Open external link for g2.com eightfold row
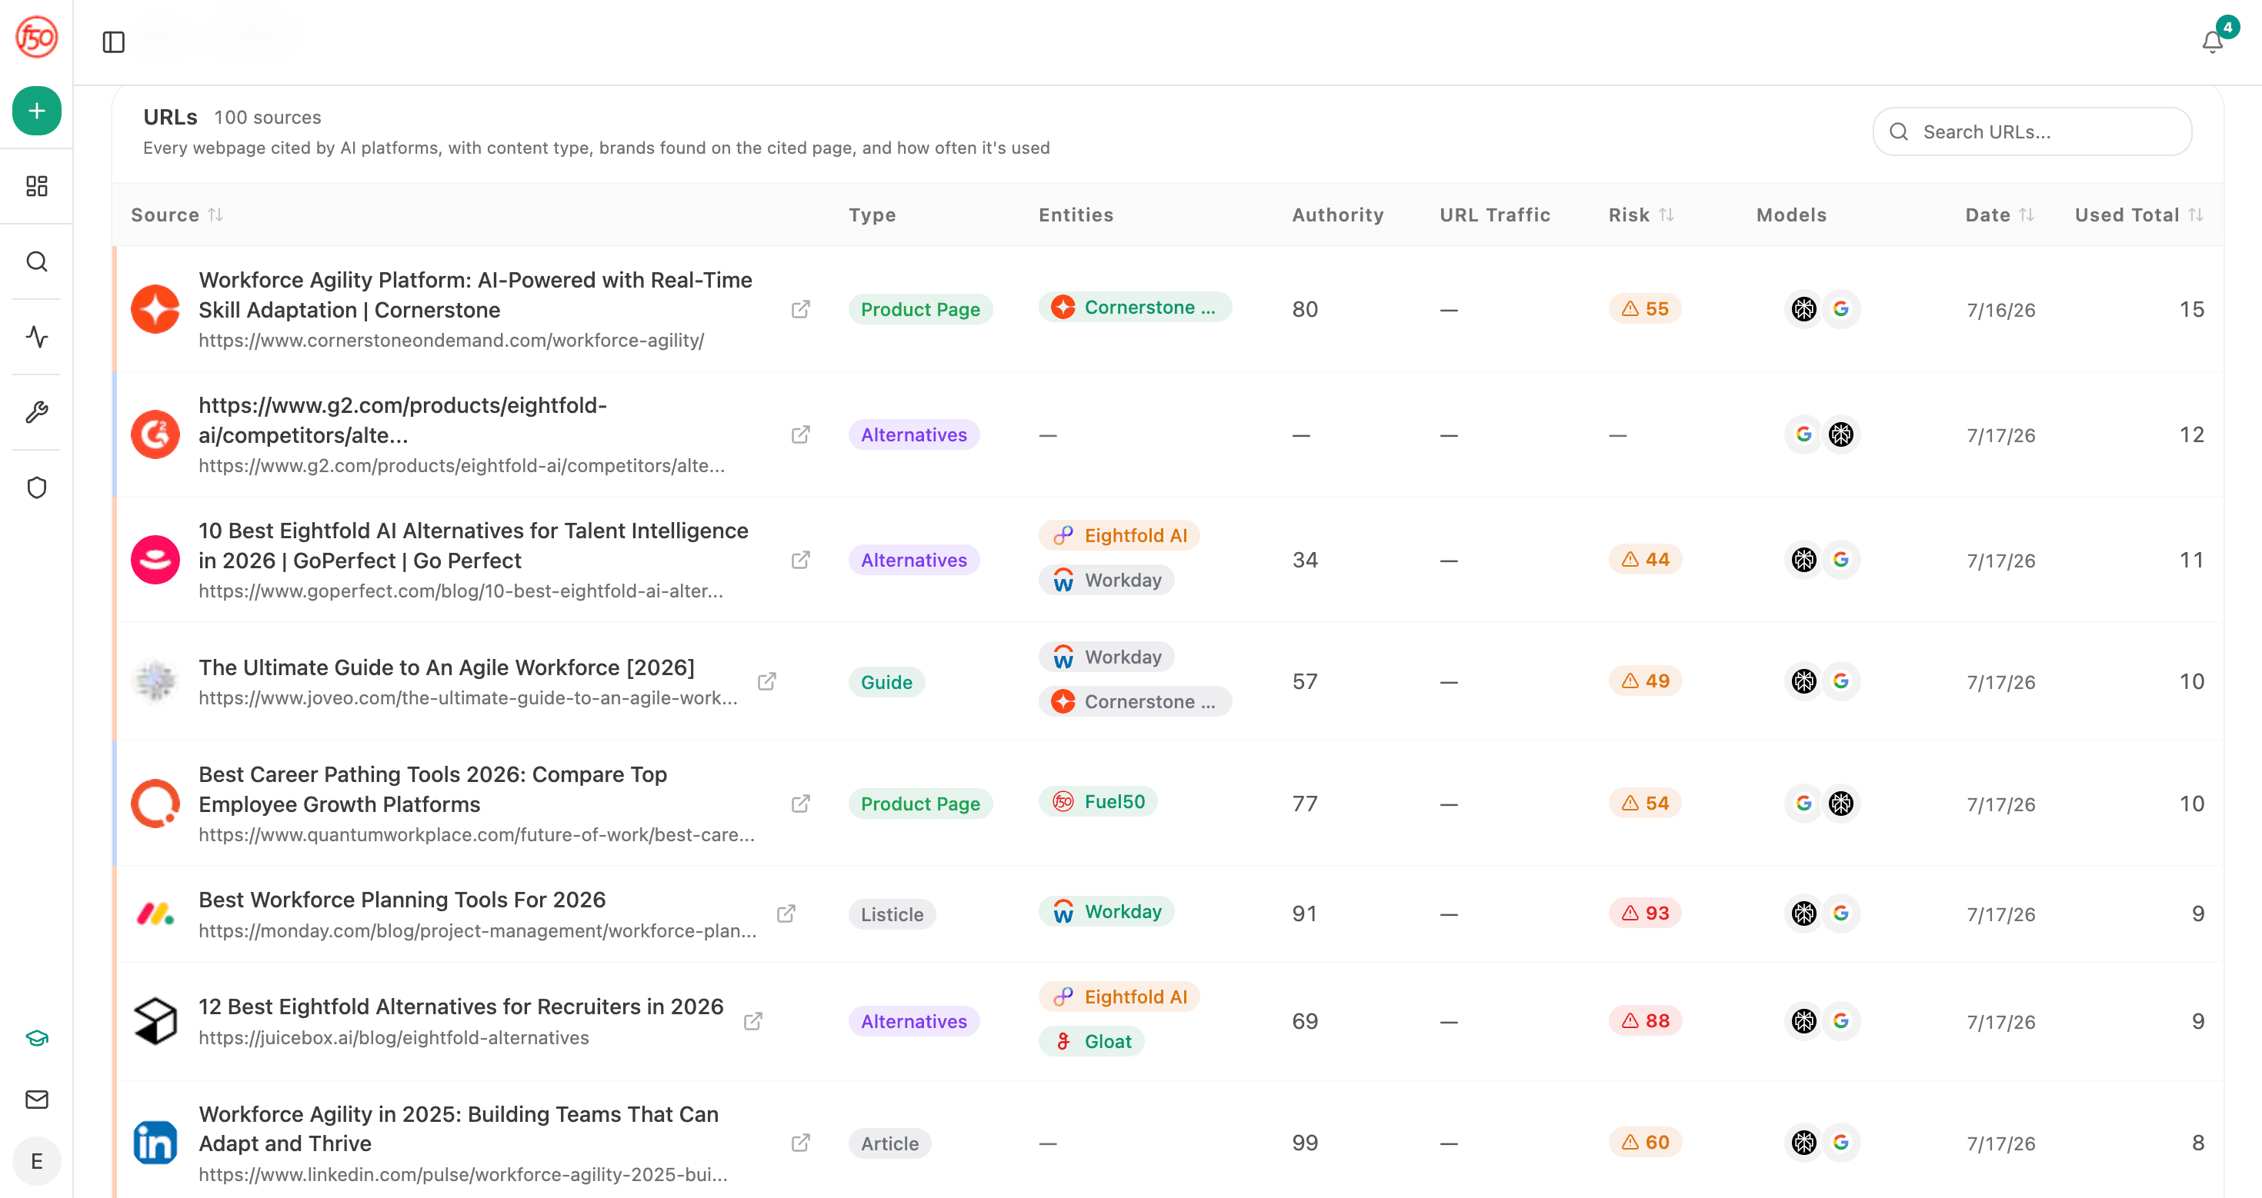The width and height of the screenshot is (2262, 1198). pos(800,434)
